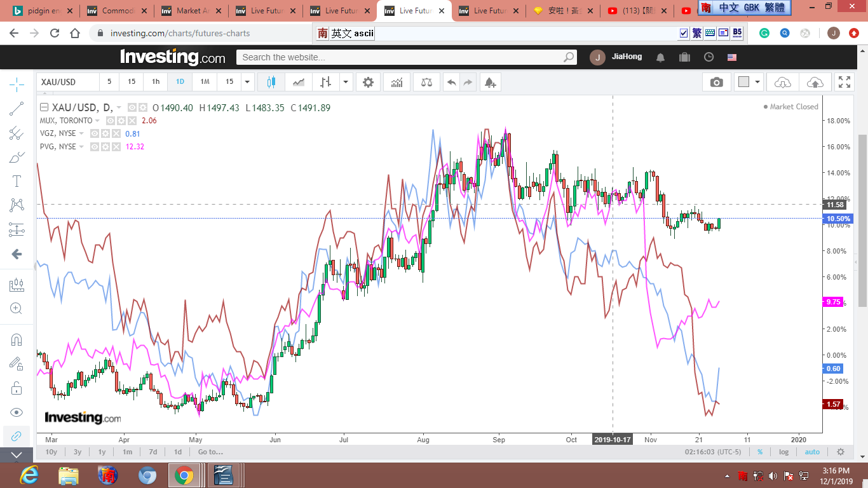Screen dimensions: 868x488
Task: Expand the time interval dropdown arrow
Action: pos(247,82)
